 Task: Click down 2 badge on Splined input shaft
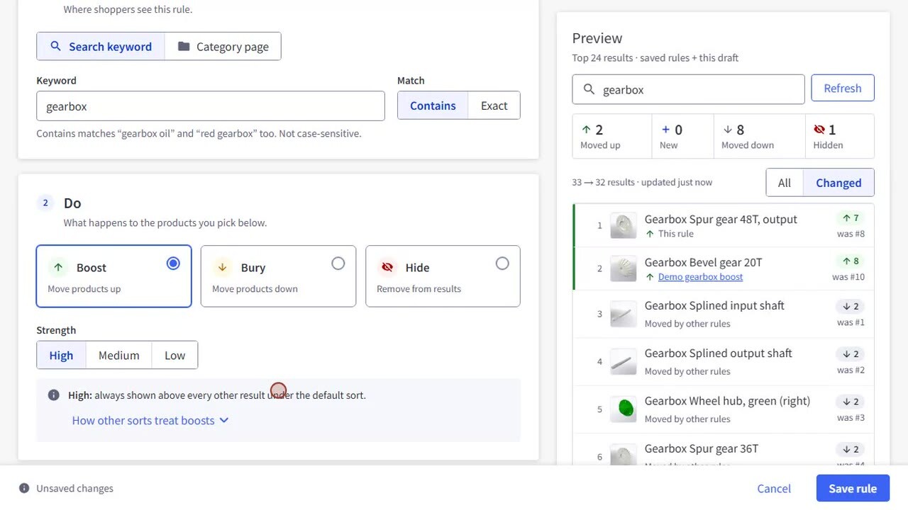(x=851, y=306)
